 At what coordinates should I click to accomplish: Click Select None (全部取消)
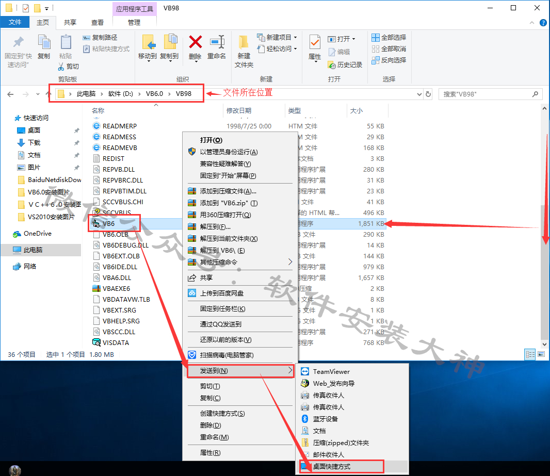[x=389, y=48]
